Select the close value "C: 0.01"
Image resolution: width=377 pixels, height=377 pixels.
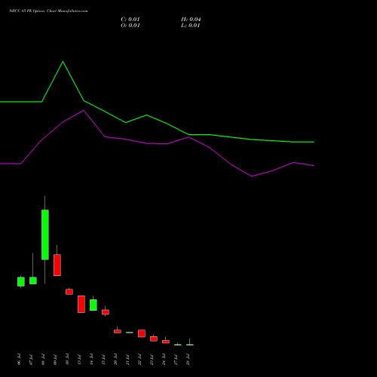tap(130, 20)
